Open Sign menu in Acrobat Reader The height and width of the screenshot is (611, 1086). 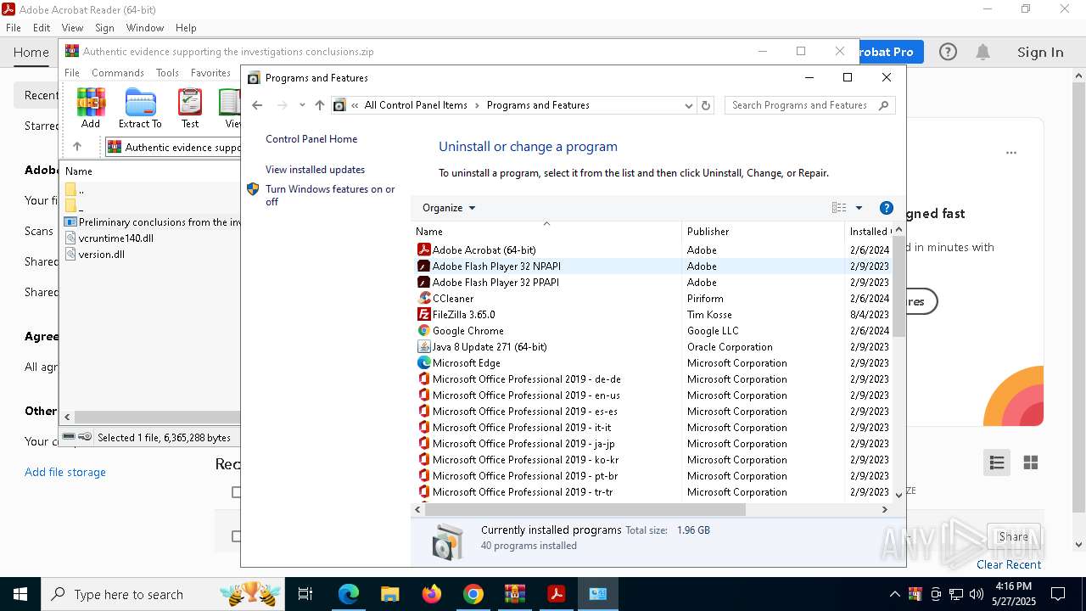tap(104, 28)
